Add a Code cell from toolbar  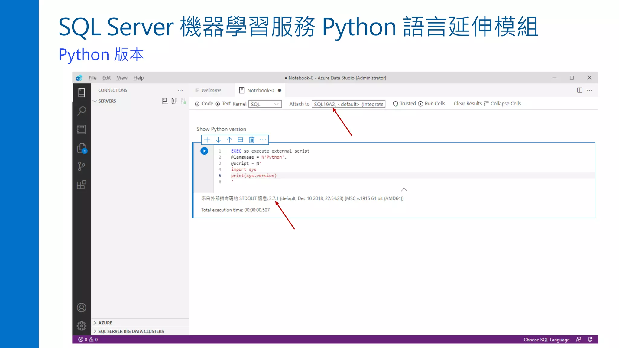click(204, 104)
